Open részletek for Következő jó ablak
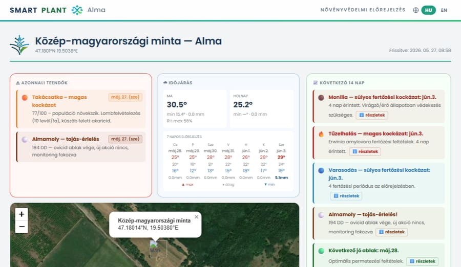The height and width of the screenshot is (267, 461). coord(422,261)
